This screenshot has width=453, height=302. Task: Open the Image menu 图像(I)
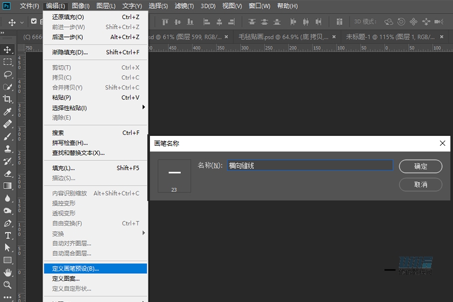click(x=81, y=6)
